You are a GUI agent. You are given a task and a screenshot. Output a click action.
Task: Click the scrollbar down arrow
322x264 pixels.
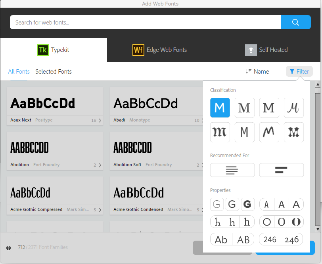tap(318, 229)
